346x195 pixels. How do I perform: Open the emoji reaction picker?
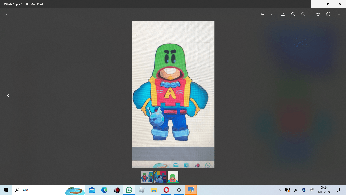click(x=328, y=14)
